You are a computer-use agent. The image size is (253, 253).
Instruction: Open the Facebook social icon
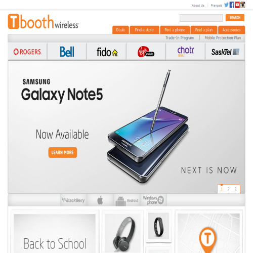click(232, 5)
